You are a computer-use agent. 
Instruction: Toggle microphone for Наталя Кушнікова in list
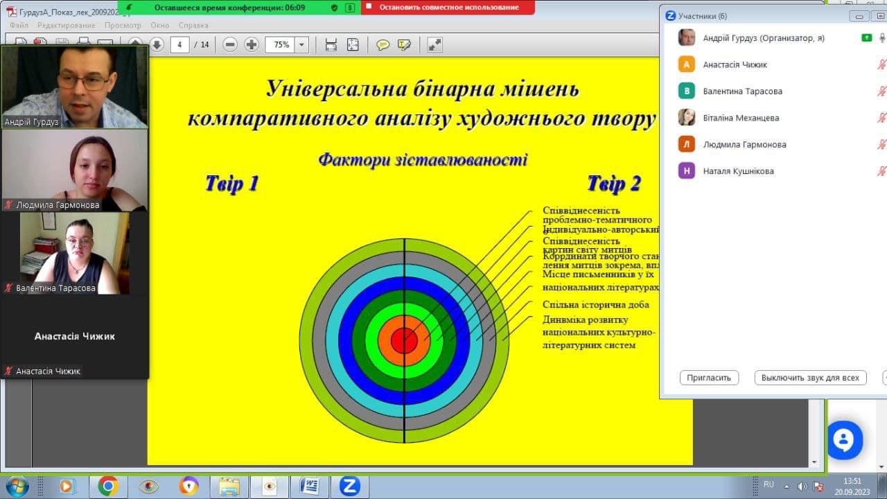(x=881, y=171)
